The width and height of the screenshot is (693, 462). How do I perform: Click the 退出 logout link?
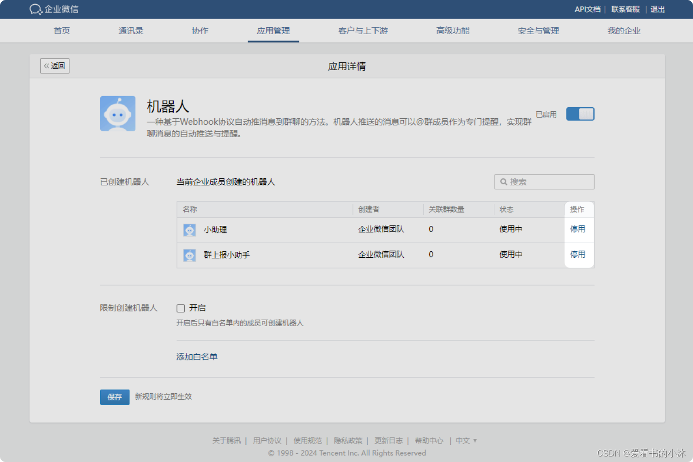[657, 9]
